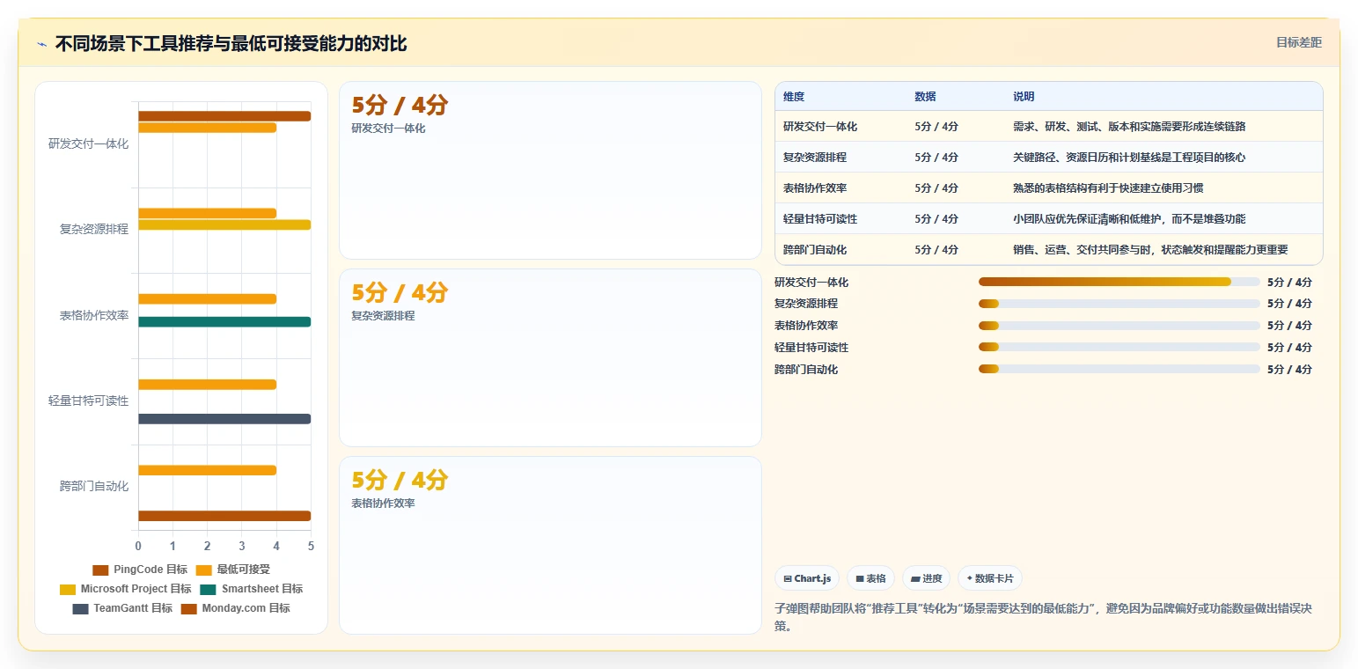Click the 研发交付一体化 chart axis label
This screenshot has width=1358, height=669.
(x=88, y=143)
